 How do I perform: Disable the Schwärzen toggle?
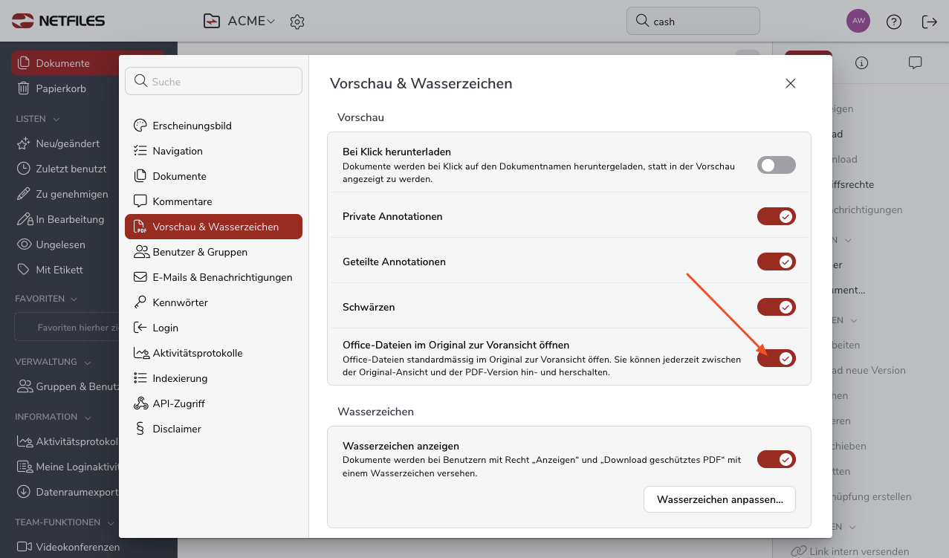776,307
